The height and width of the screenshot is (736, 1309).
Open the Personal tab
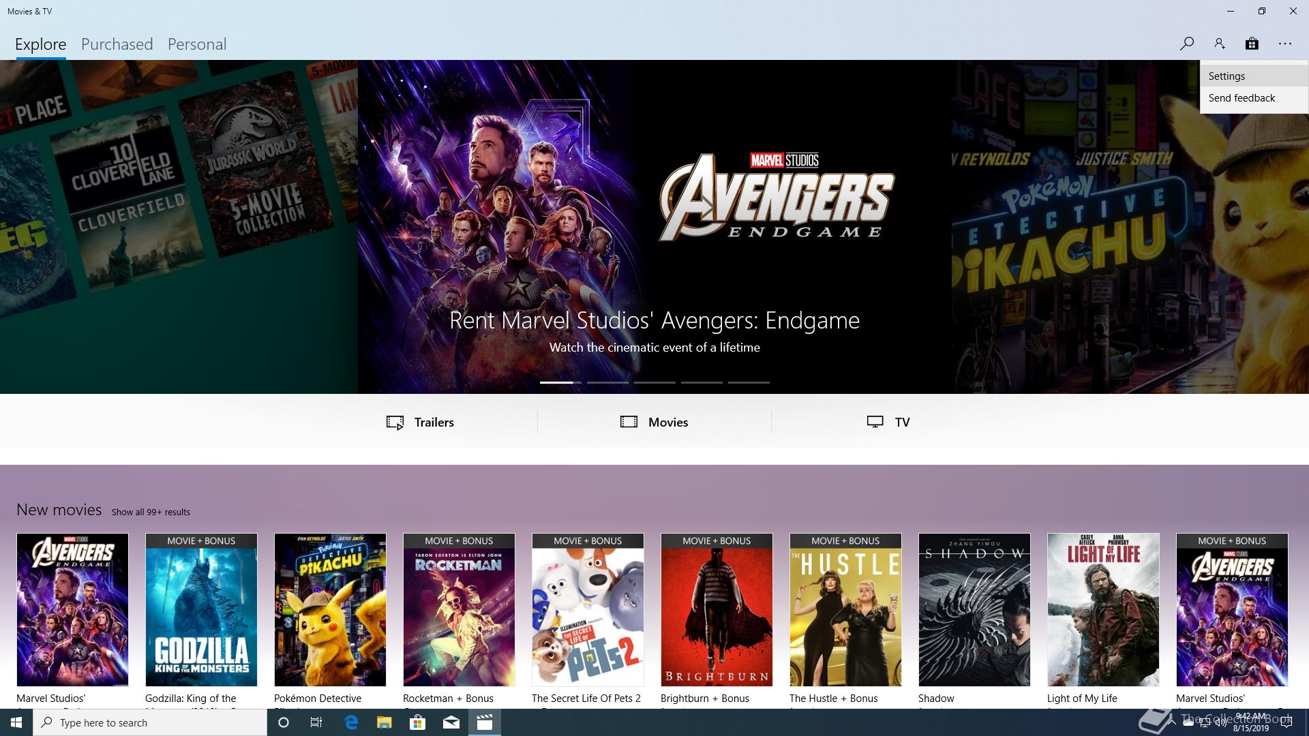pos(197,44)
